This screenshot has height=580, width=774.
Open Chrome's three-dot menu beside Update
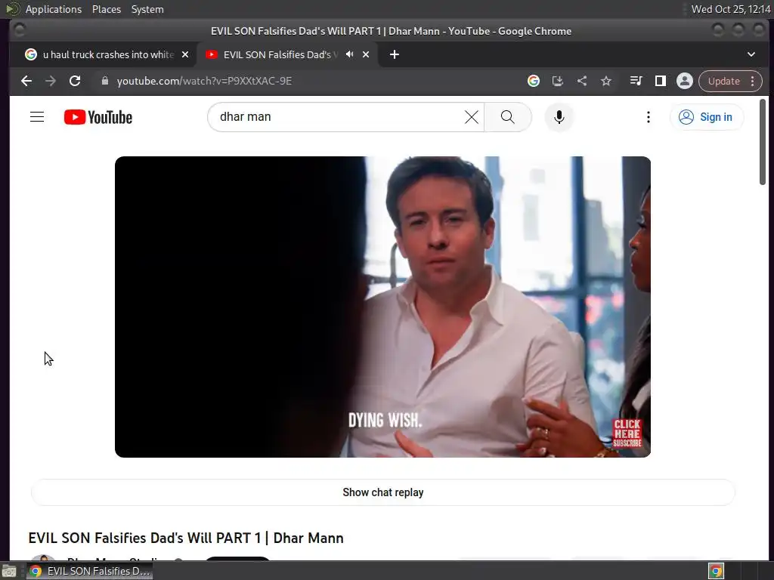(x=752, y=81)
